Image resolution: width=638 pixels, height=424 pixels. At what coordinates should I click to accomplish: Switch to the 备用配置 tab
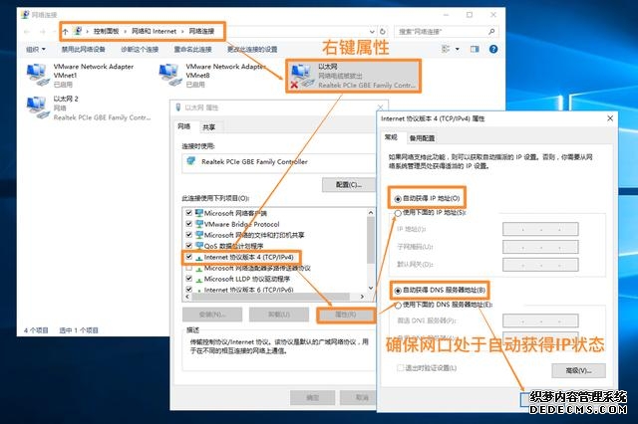(422, 138)
